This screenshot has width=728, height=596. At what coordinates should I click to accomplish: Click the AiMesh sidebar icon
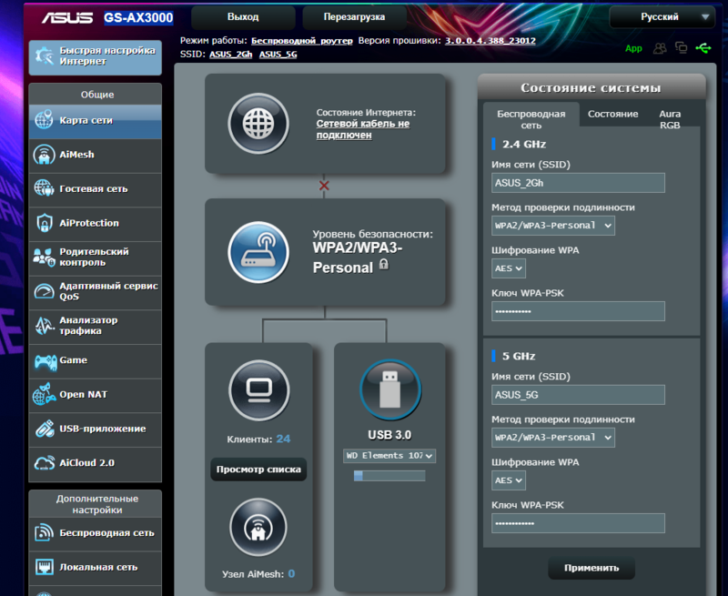pos(44,155)
